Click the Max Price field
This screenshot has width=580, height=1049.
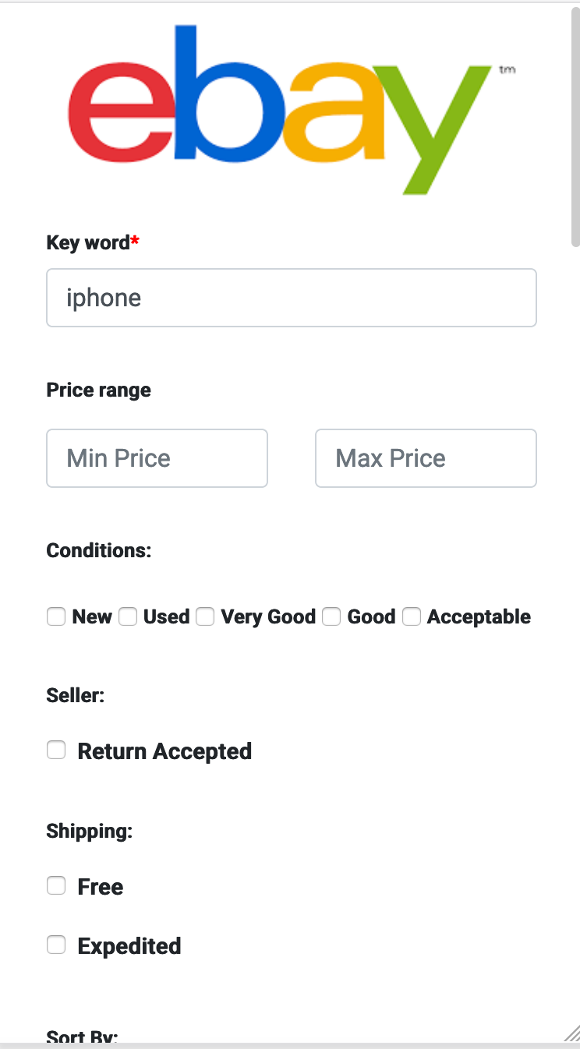pos(426,458)
